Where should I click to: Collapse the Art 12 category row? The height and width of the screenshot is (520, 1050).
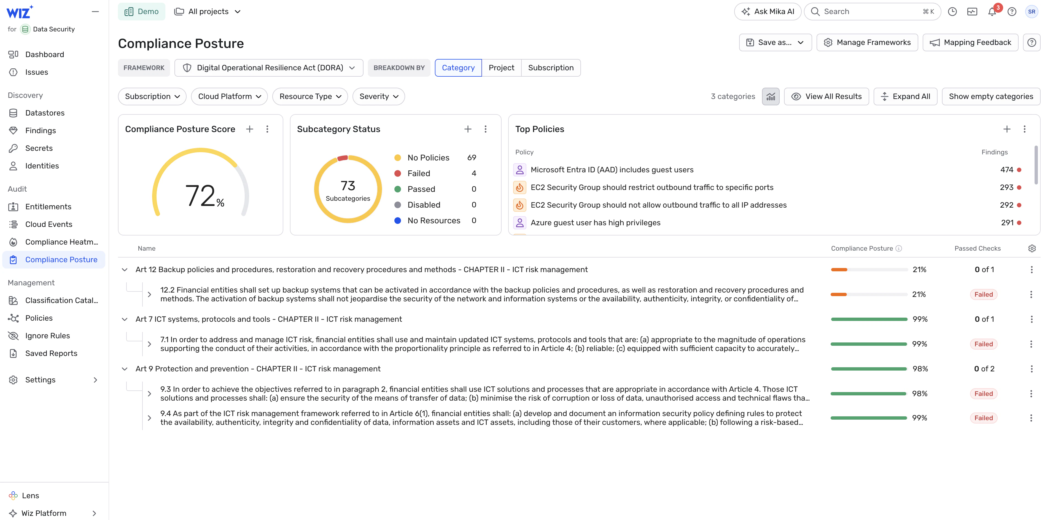(125, 270)
